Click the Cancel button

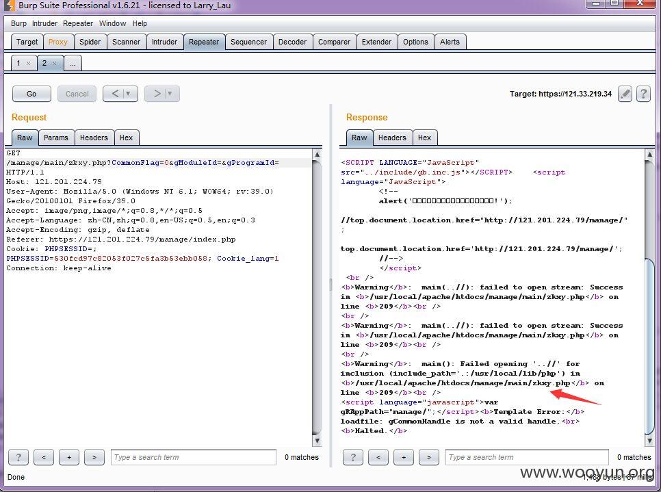77,94
